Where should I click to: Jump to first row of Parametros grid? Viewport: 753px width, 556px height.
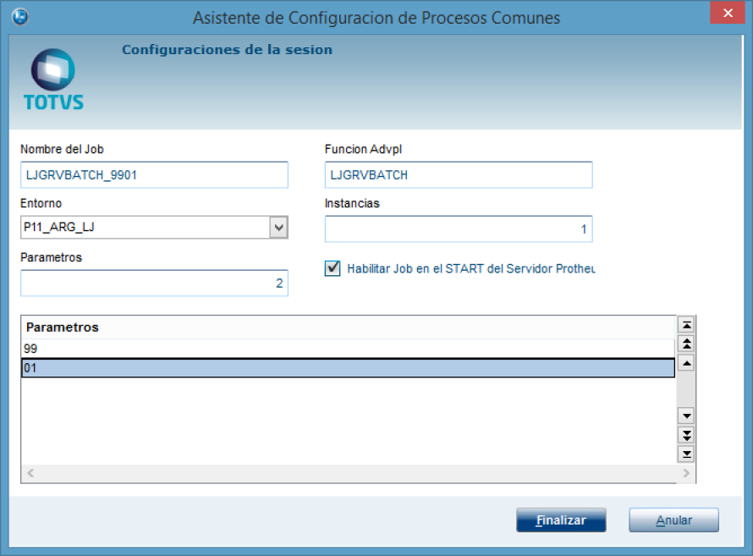click(687, 325)
